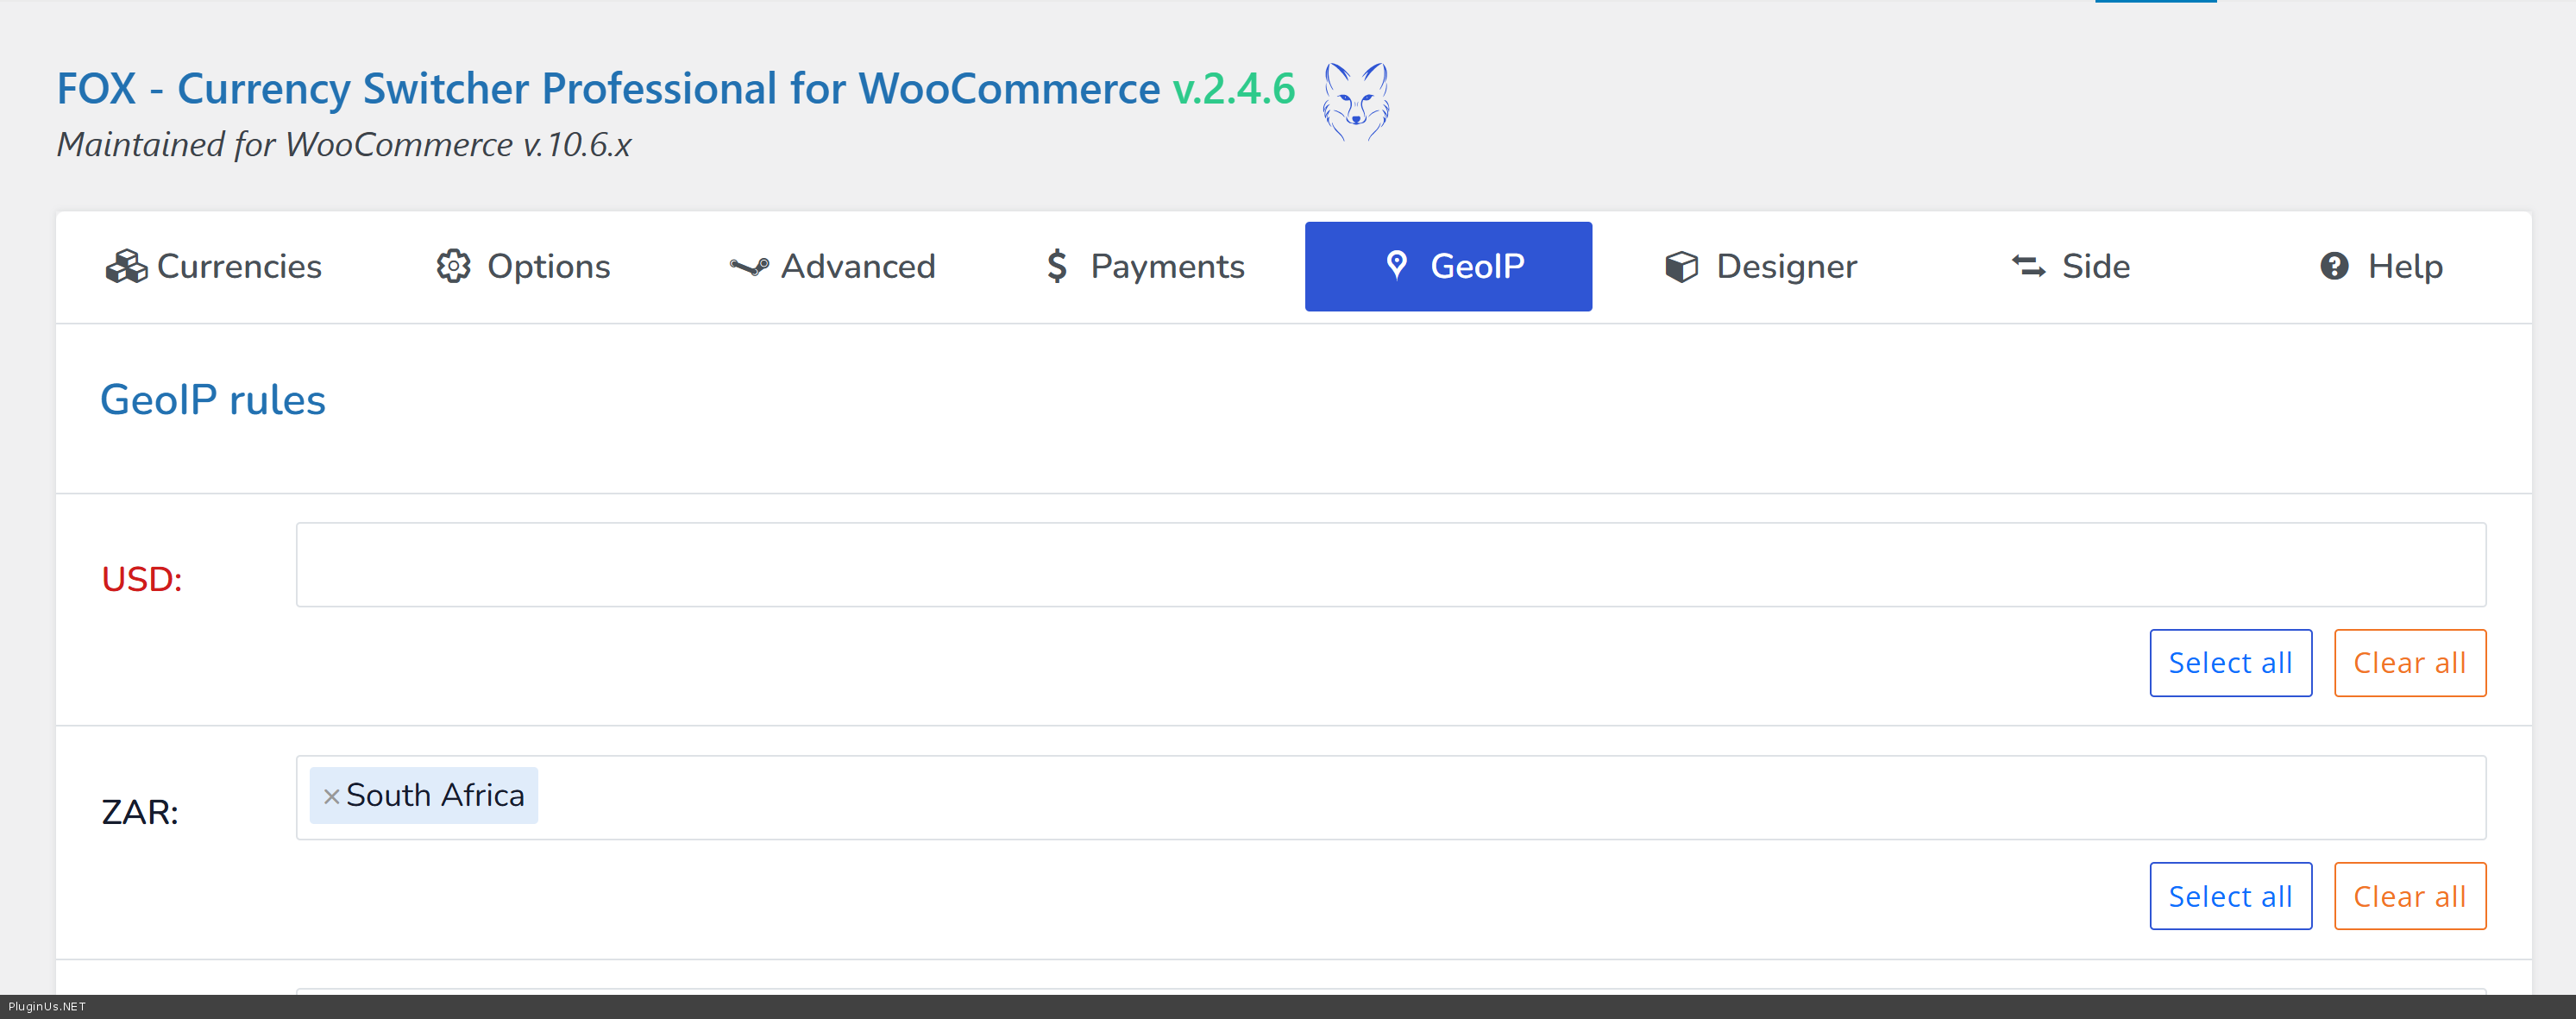Switch to the Currencies tab
The width and height of the screenshot is (2576, 1019).
[214, 266]
